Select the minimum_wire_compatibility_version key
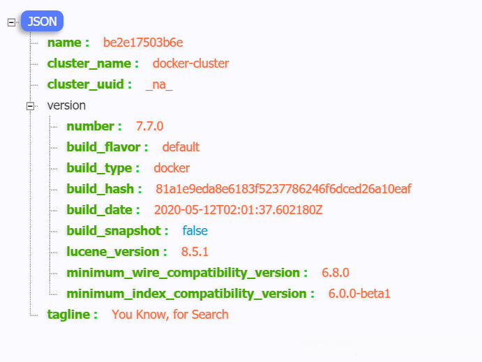Viewport: 482px width, 362px height. coord(185,273)
